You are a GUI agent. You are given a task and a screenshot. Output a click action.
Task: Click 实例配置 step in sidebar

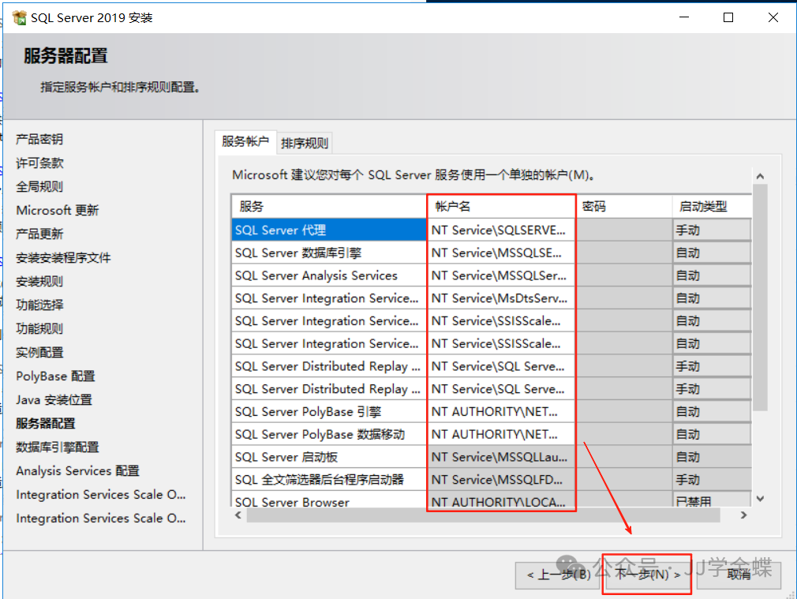[x=39, y=353]
